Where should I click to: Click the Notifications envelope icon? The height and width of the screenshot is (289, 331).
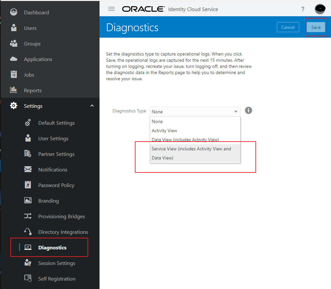point(28,169)
